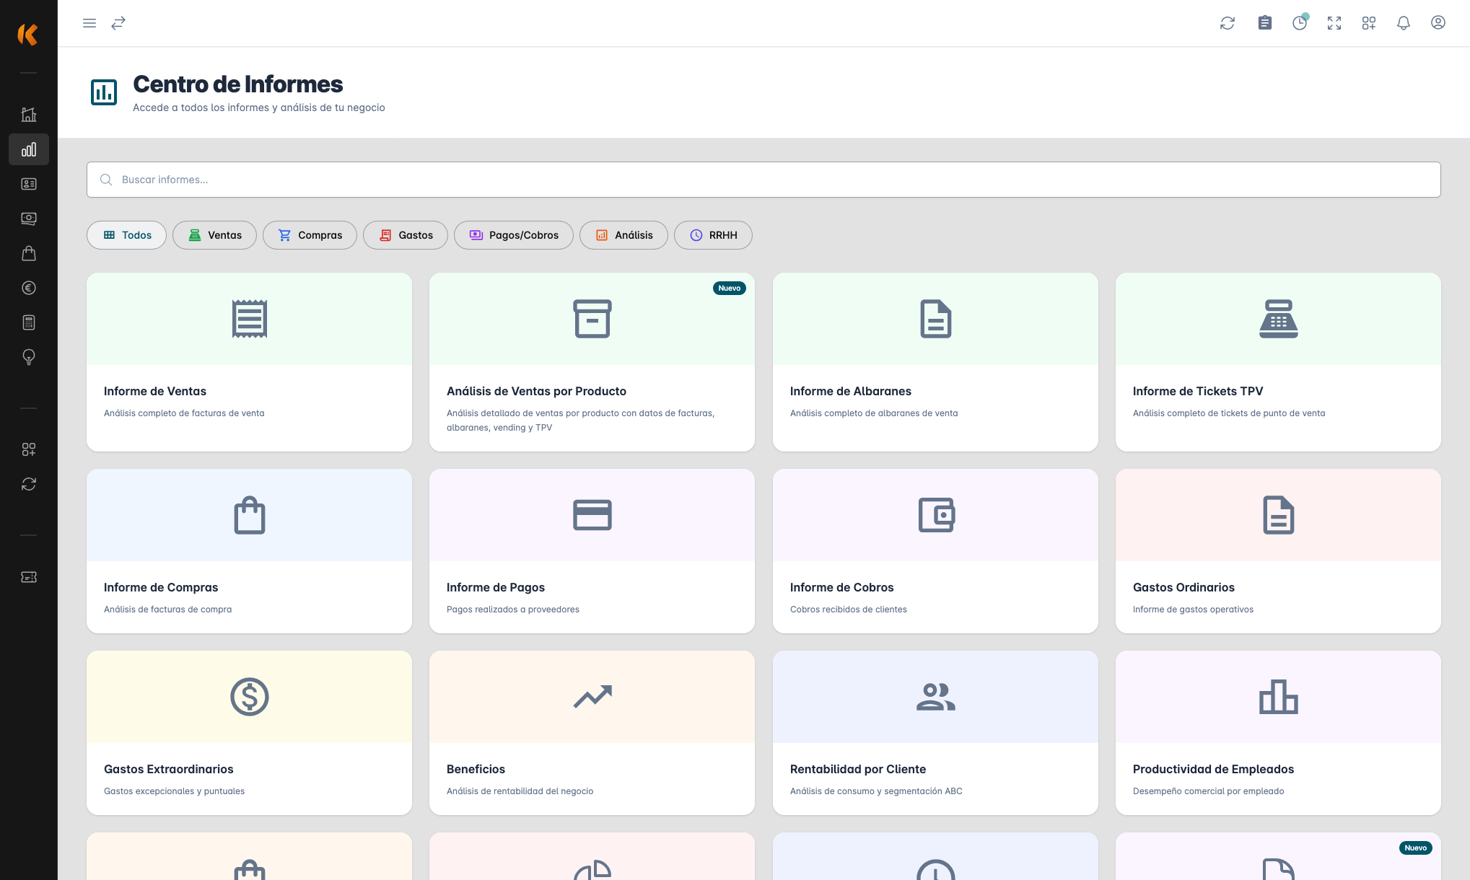This screenshot has height=880, width=1470.
Task: Open the Rentabilidad por Cliente card
Action: 935,733
